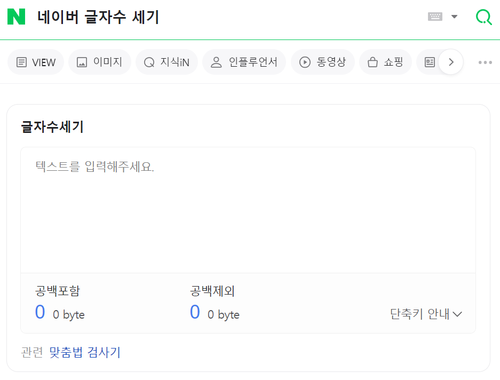Open the three-dot more options menu
The width and height of the screenshot is (500, 380).
coord(485,62)
